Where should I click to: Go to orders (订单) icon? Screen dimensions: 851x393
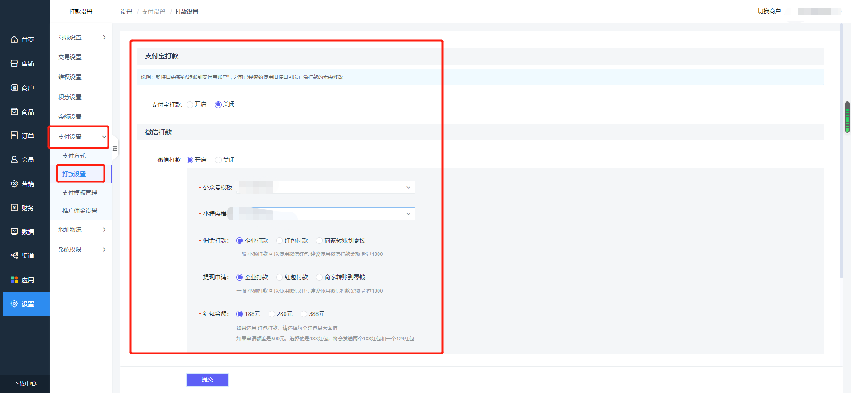pos(14,135)
